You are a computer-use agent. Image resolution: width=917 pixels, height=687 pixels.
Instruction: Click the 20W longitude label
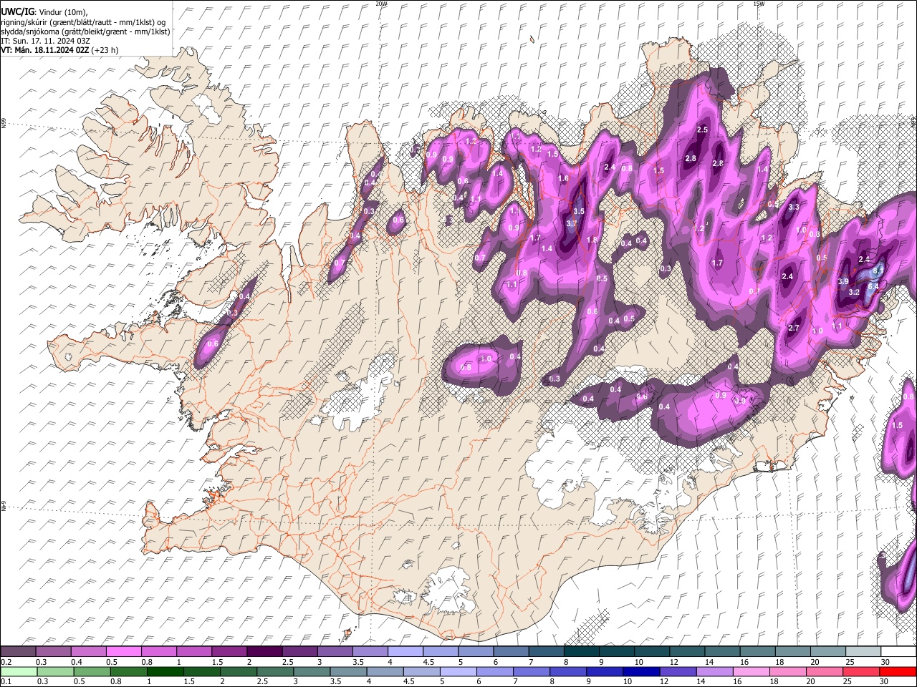(x=381, y=4)
